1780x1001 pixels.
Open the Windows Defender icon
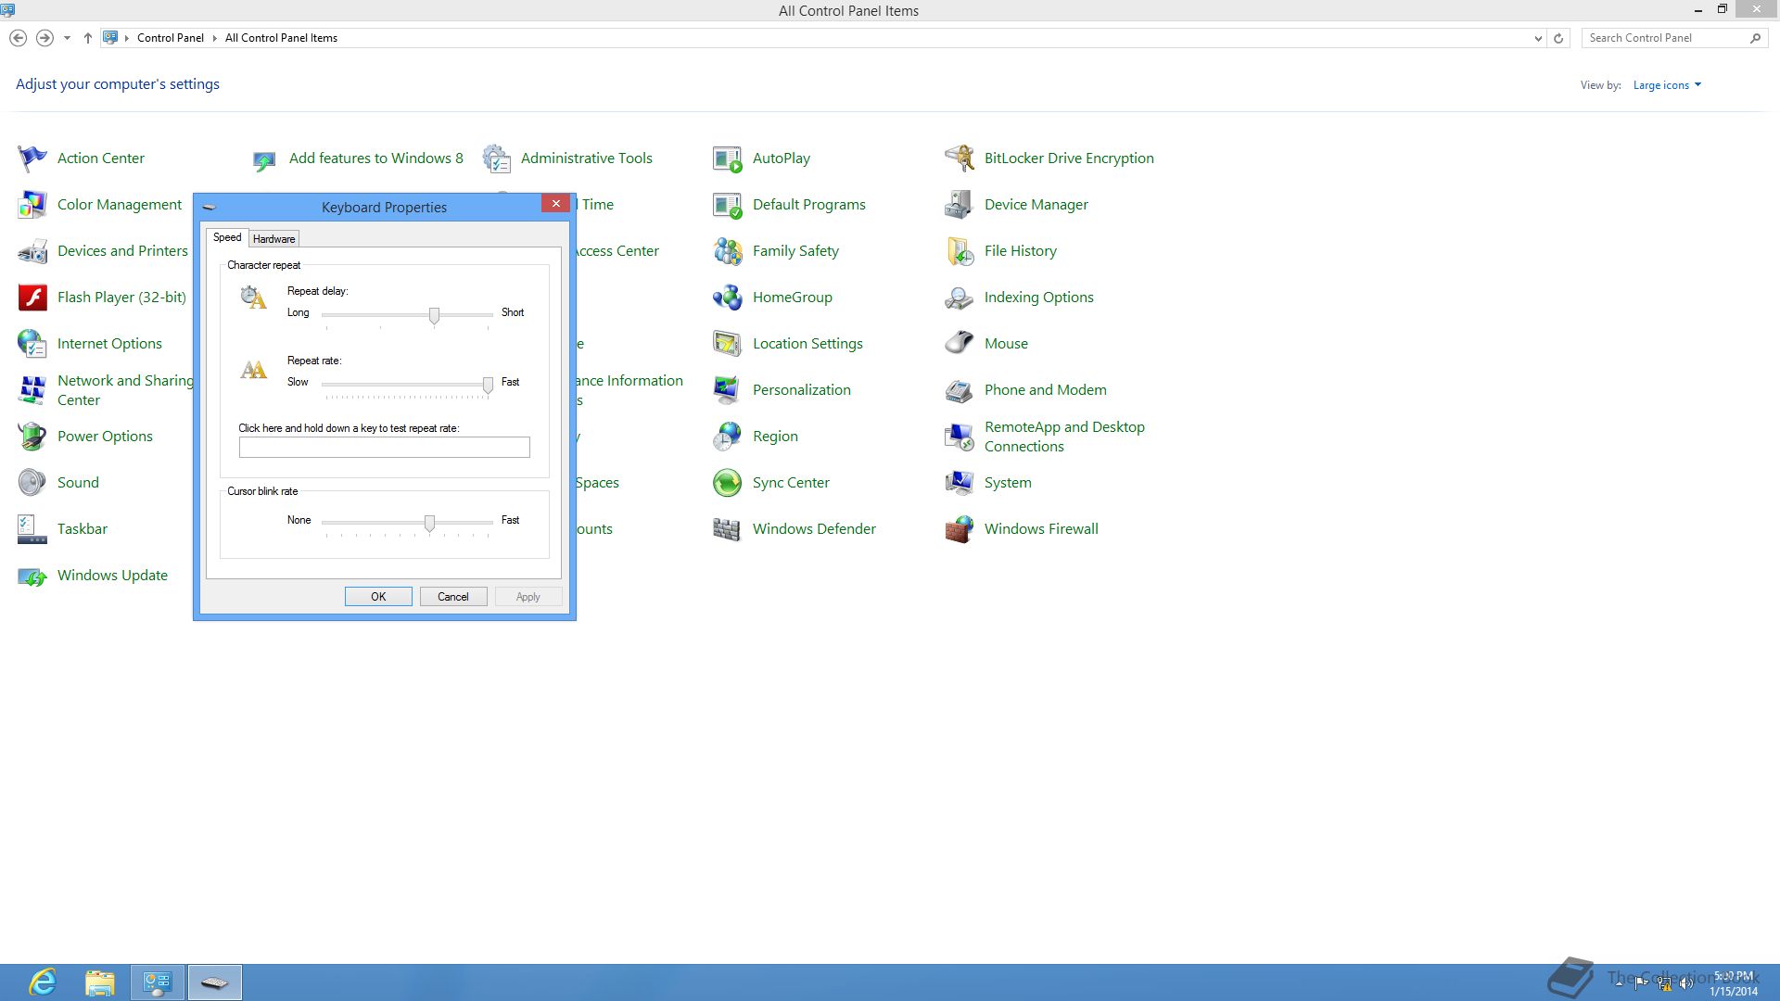pyautogui.click(x=728, y=529)
